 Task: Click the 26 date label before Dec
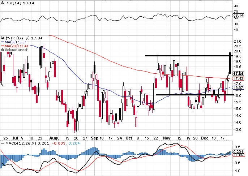tap(195, 138)
